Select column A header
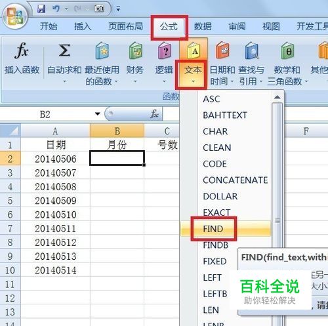 [x=55, y=131]
